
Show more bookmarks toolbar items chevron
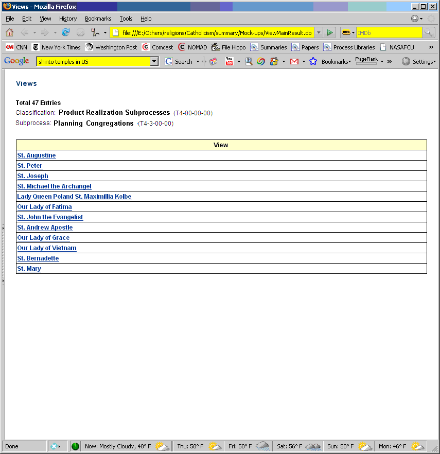pyautogui.click(x=431, y=47)
